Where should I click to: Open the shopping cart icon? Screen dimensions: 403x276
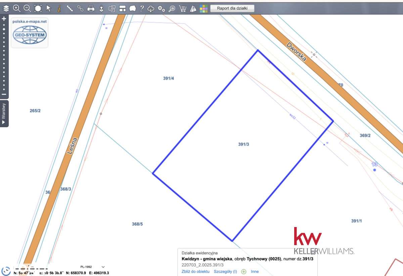[182, 9]
